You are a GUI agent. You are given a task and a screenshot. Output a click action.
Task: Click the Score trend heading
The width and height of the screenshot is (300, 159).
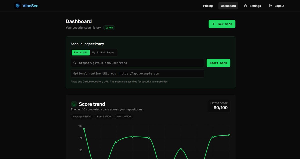(92, 104)
